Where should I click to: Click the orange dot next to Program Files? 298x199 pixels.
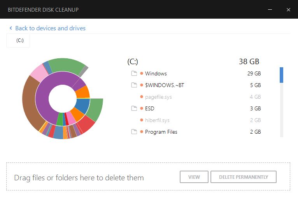[141, 132]
